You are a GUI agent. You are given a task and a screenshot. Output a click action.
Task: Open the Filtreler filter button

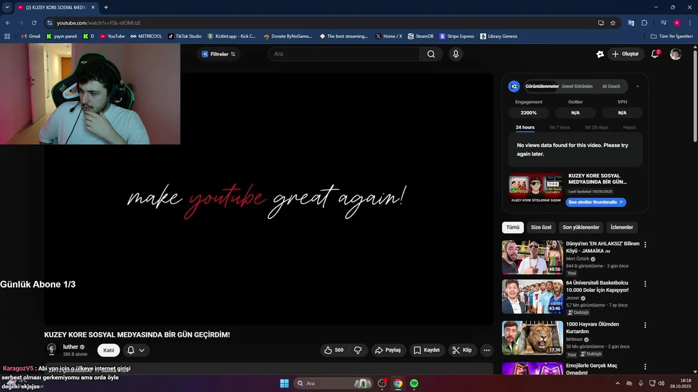point(219,54)
